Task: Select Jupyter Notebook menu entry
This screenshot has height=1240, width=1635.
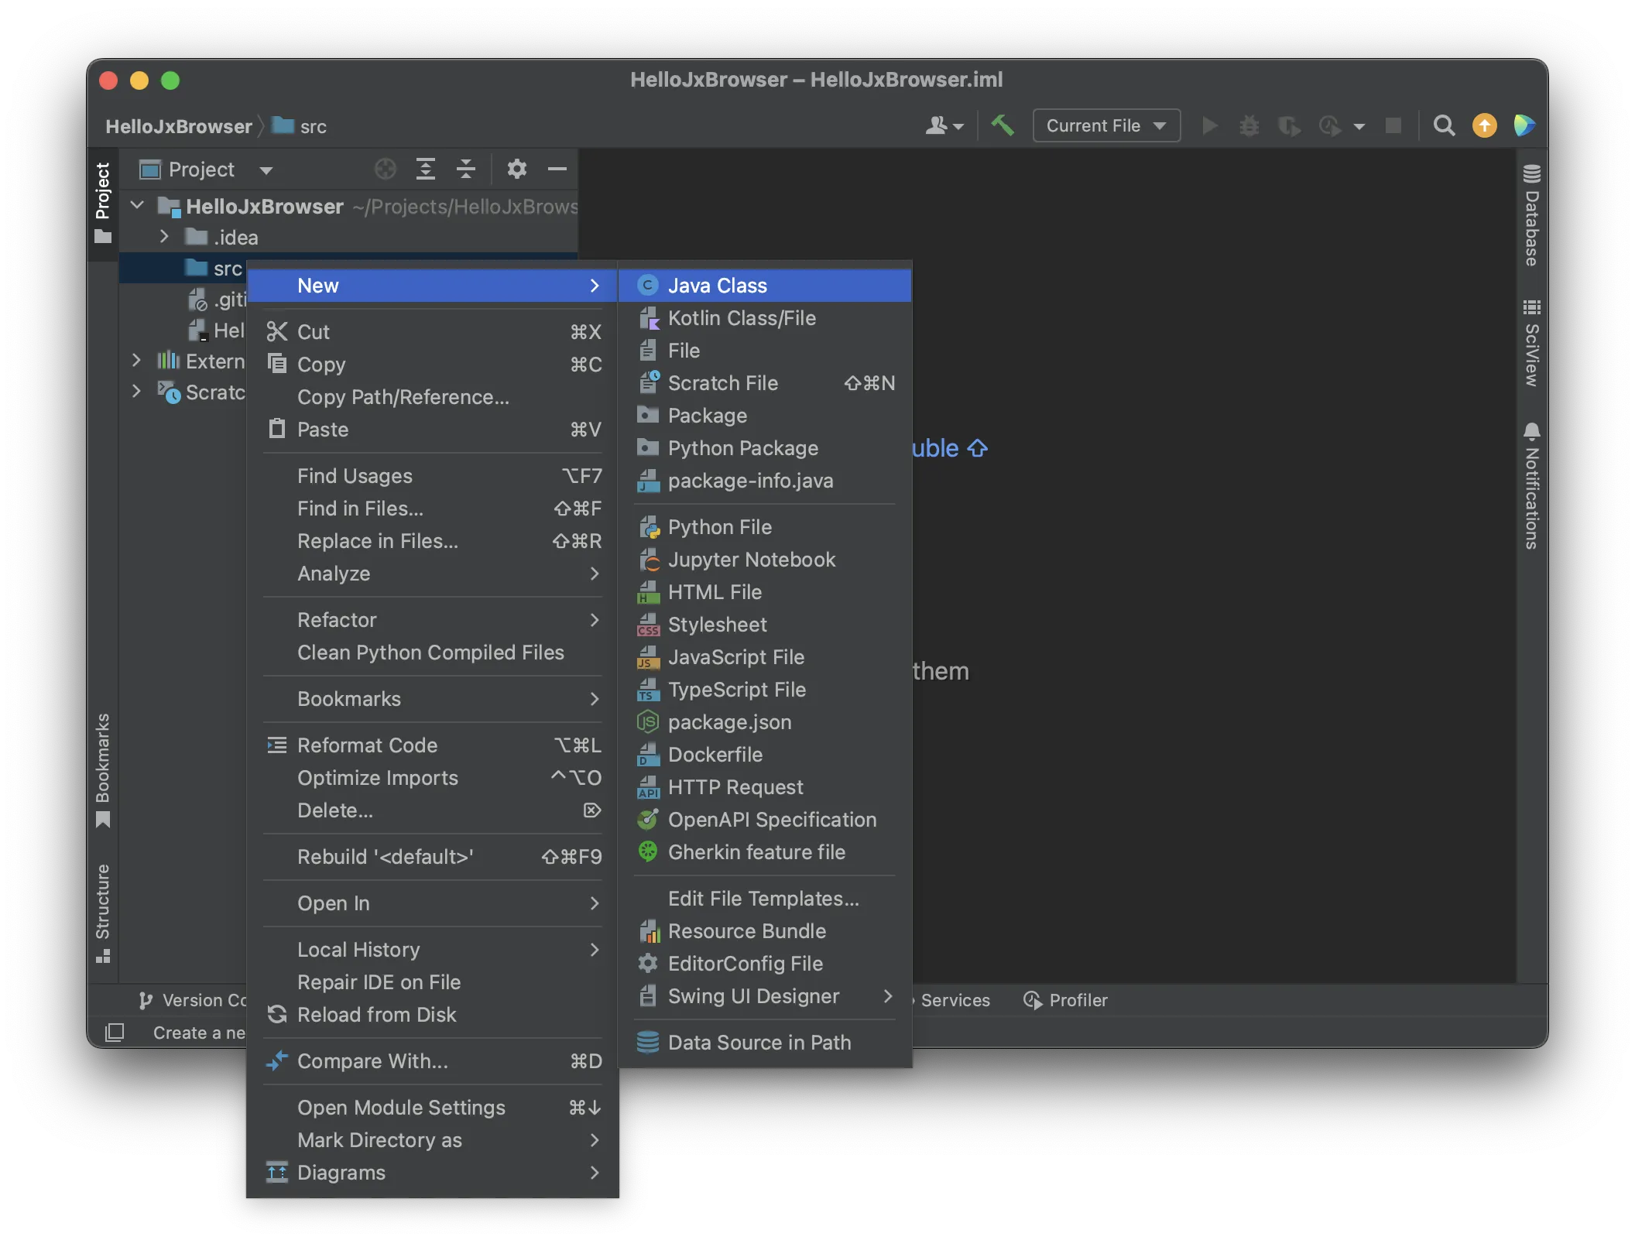Action: [x=765, y=560]
